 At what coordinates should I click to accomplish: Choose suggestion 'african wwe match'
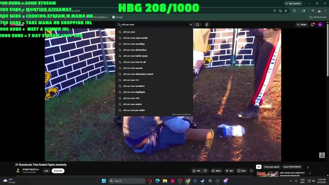pyautogui.click(x=154, y=104)
